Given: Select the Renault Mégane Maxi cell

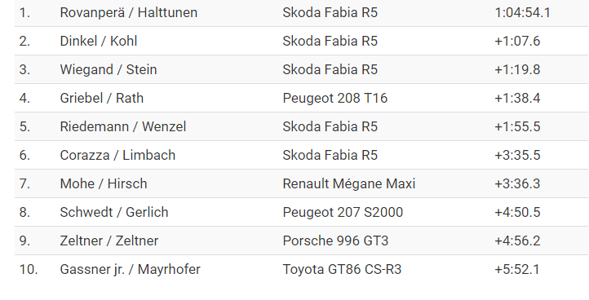Looking at the screenshot, I should click(x=349, y=183).
